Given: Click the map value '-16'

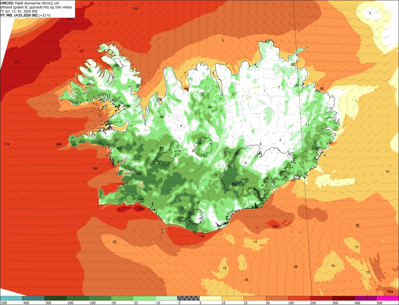Looking at the screenshot, I should [292, 65].
